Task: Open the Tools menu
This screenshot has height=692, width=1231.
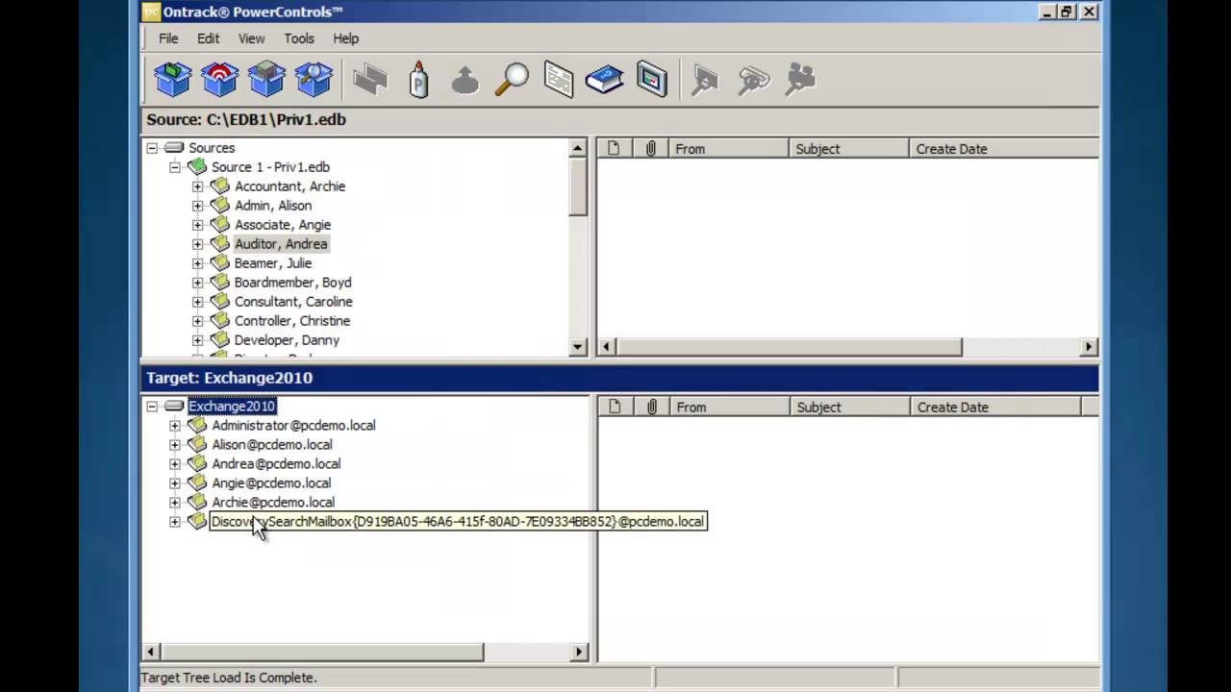Action: [299, 38]
